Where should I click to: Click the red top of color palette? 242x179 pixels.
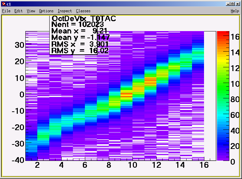tap(223, 33)
